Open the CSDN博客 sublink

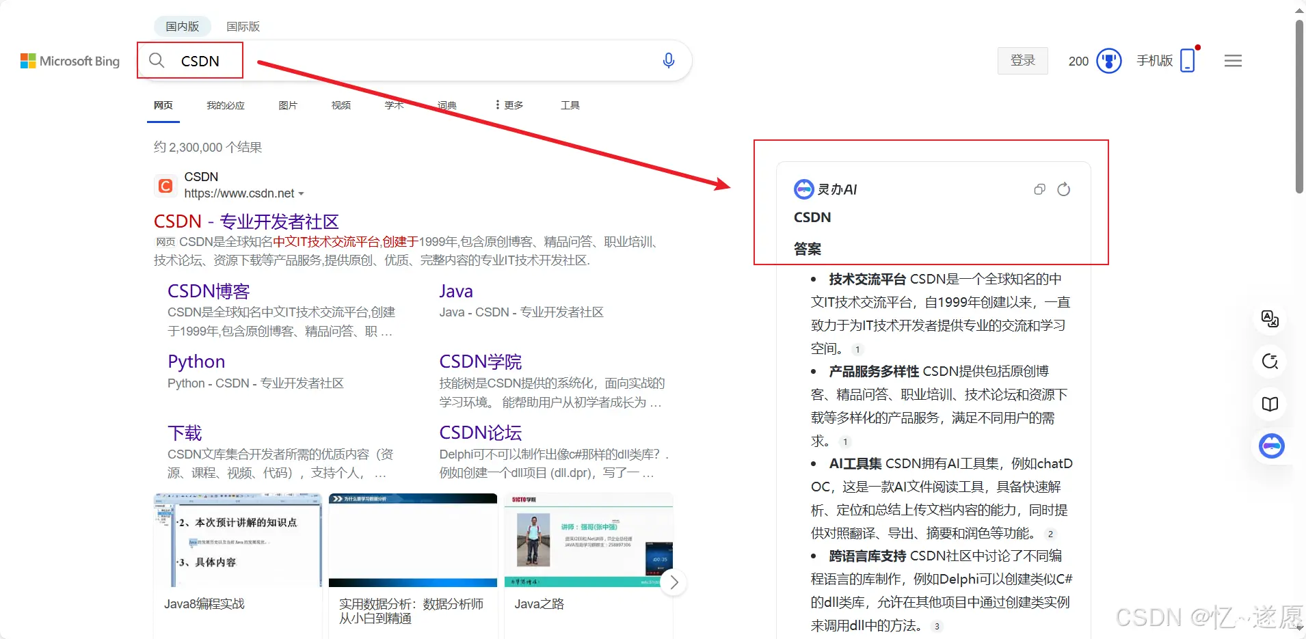[x=209, y=291]
